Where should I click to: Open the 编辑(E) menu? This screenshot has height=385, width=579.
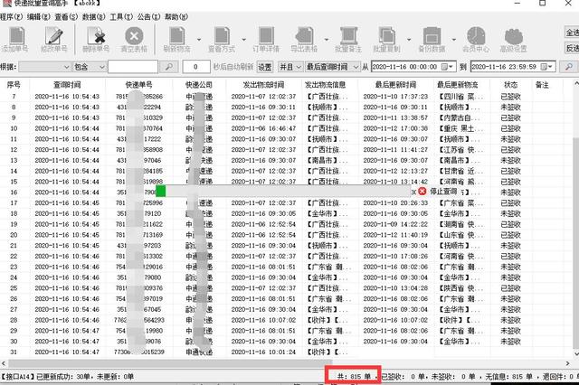[x=39, y=17]
